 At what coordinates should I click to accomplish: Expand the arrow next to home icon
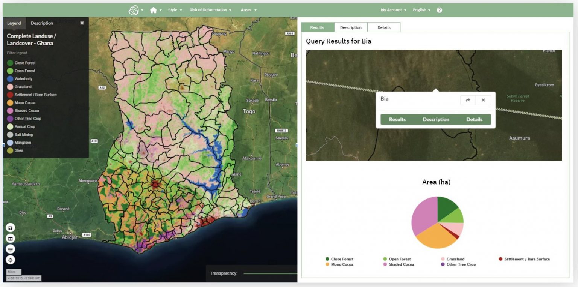pyautogui.click(x=161, y=10)
